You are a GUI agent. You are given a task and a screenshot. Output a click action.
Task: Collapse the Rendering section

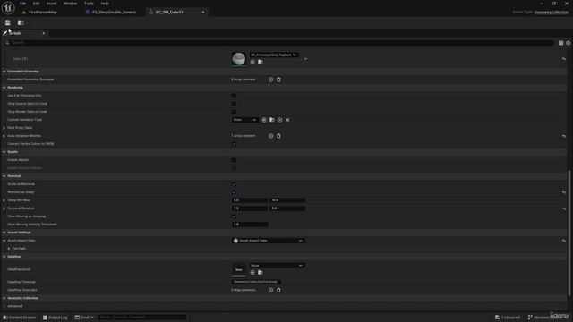[4, 88]
